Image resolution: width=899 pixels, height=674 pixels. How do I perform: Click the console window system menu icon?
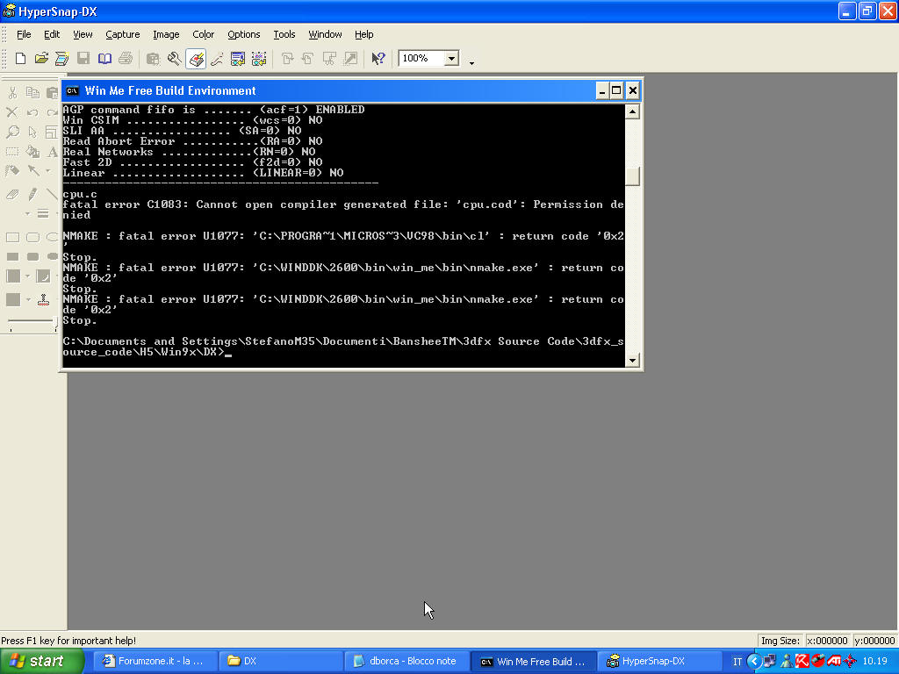[72, 90]
